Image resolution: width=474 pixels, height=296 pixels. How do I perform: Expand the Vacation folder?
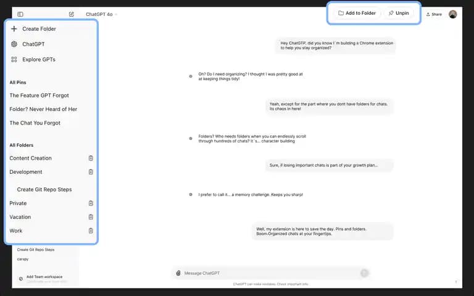(20, 217)
